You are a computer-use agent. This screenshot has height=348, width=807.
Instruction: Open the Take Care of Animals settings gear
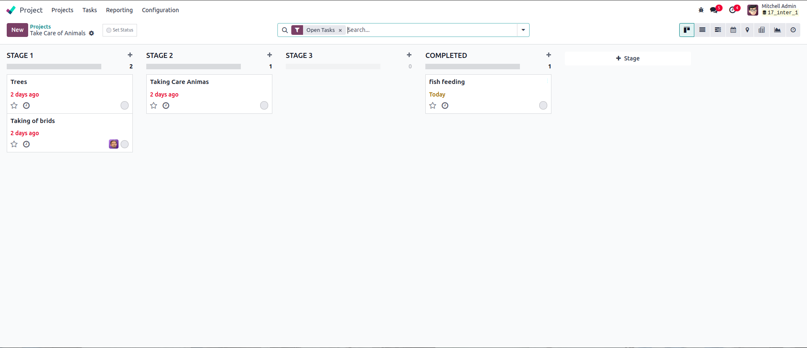pos(92,33)
